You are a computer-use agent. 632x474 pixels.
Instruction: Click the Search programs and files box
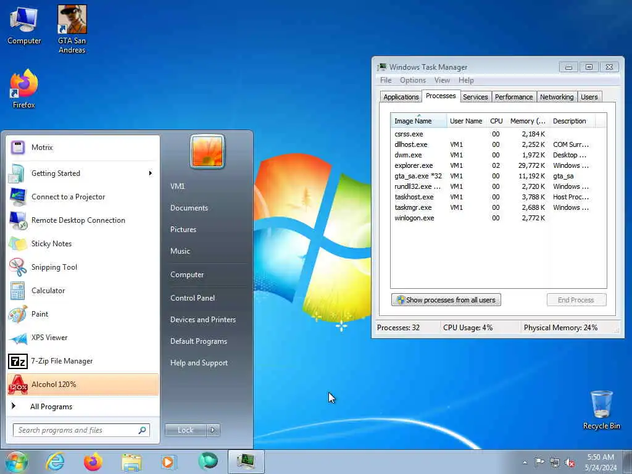81,430
